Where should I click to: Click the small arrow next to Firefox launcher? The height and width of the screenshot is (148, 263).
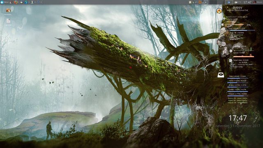click(x=18, y=2)
